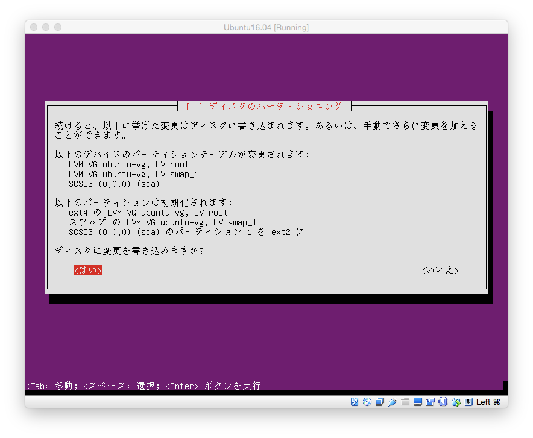Click the red close window button
This screenshot has width=533, height=438.
34,27
